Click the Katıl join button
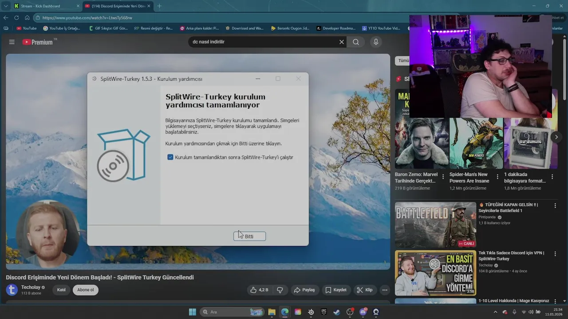Screen dimensions: 568x319 coord(61,290)
